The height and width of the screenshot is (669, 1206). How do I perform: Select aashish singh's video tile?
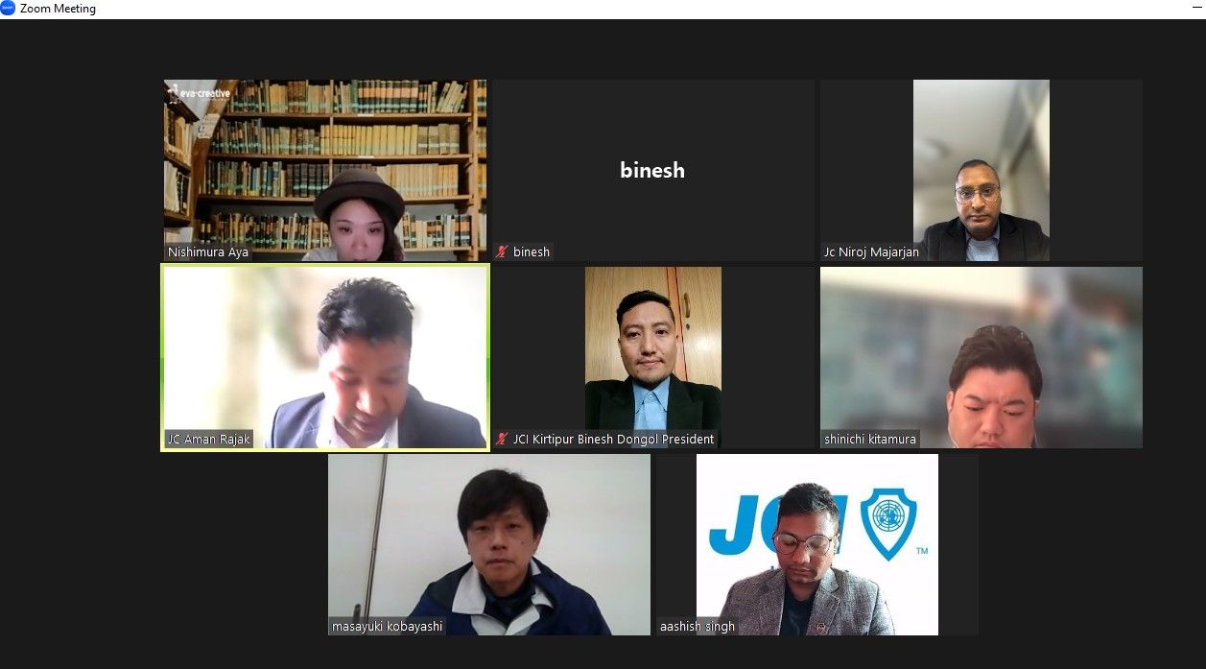(817, 544)
